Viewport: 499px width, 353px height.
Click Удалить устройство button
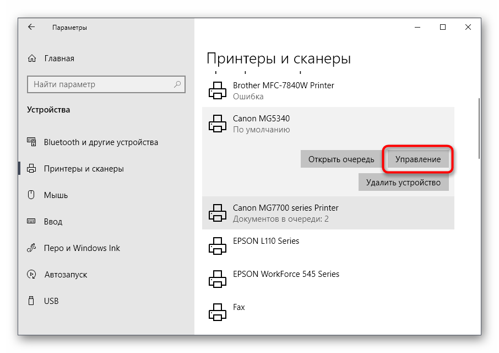point(403,182)
